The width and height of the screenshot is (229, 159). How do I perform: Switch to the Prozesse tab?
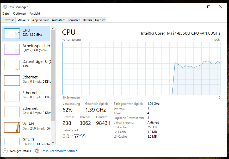click(x=9, y=20)
